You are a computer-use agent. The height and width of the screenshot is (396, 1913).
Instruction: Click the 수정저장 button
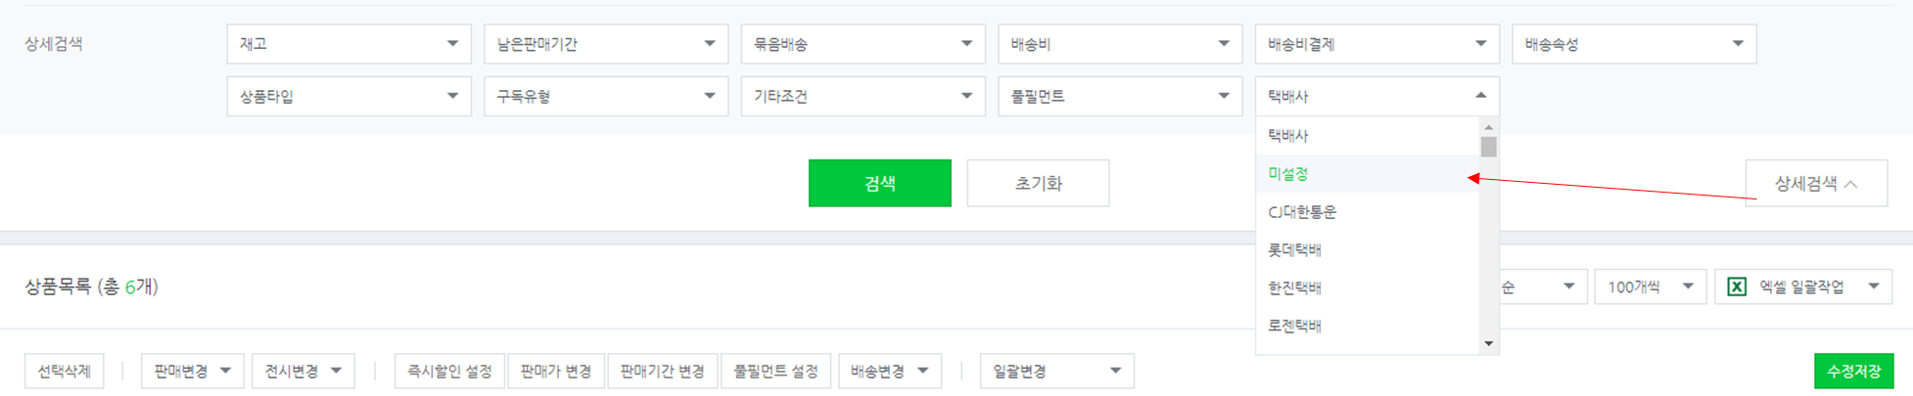(x=1853, y=371)
